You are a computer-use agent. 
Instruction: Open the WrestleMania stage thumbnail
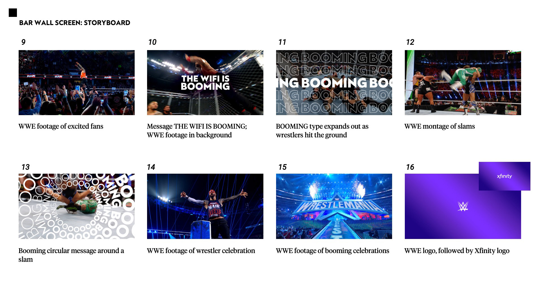pyautogui.click(x=334, y=206)
